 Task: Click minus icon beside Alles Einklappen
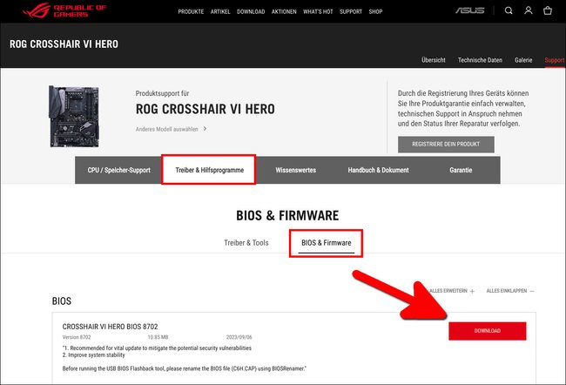tap(532, 291)
